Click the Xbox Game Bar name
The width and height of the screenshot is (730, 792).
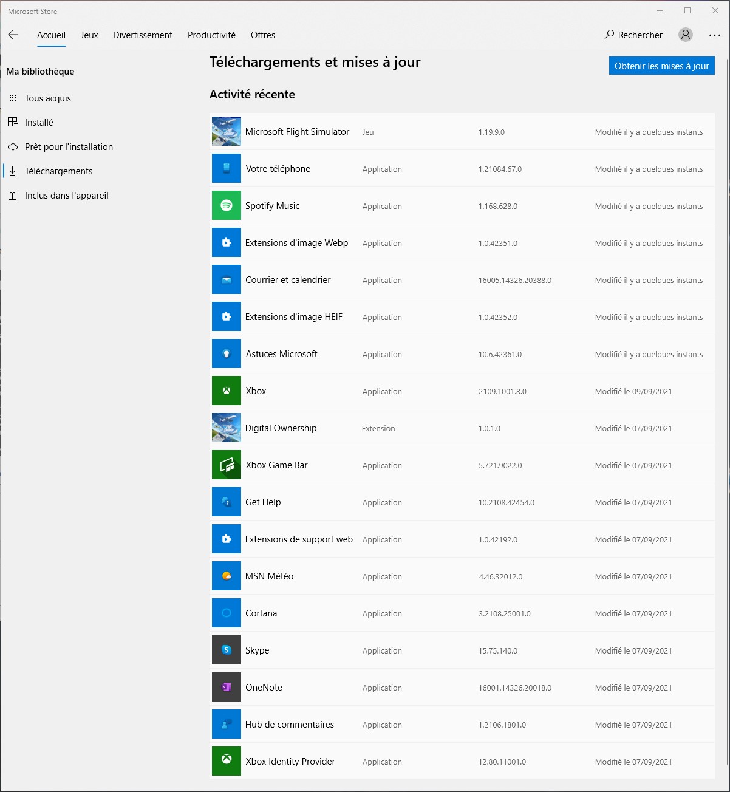(x=276, y=465)
